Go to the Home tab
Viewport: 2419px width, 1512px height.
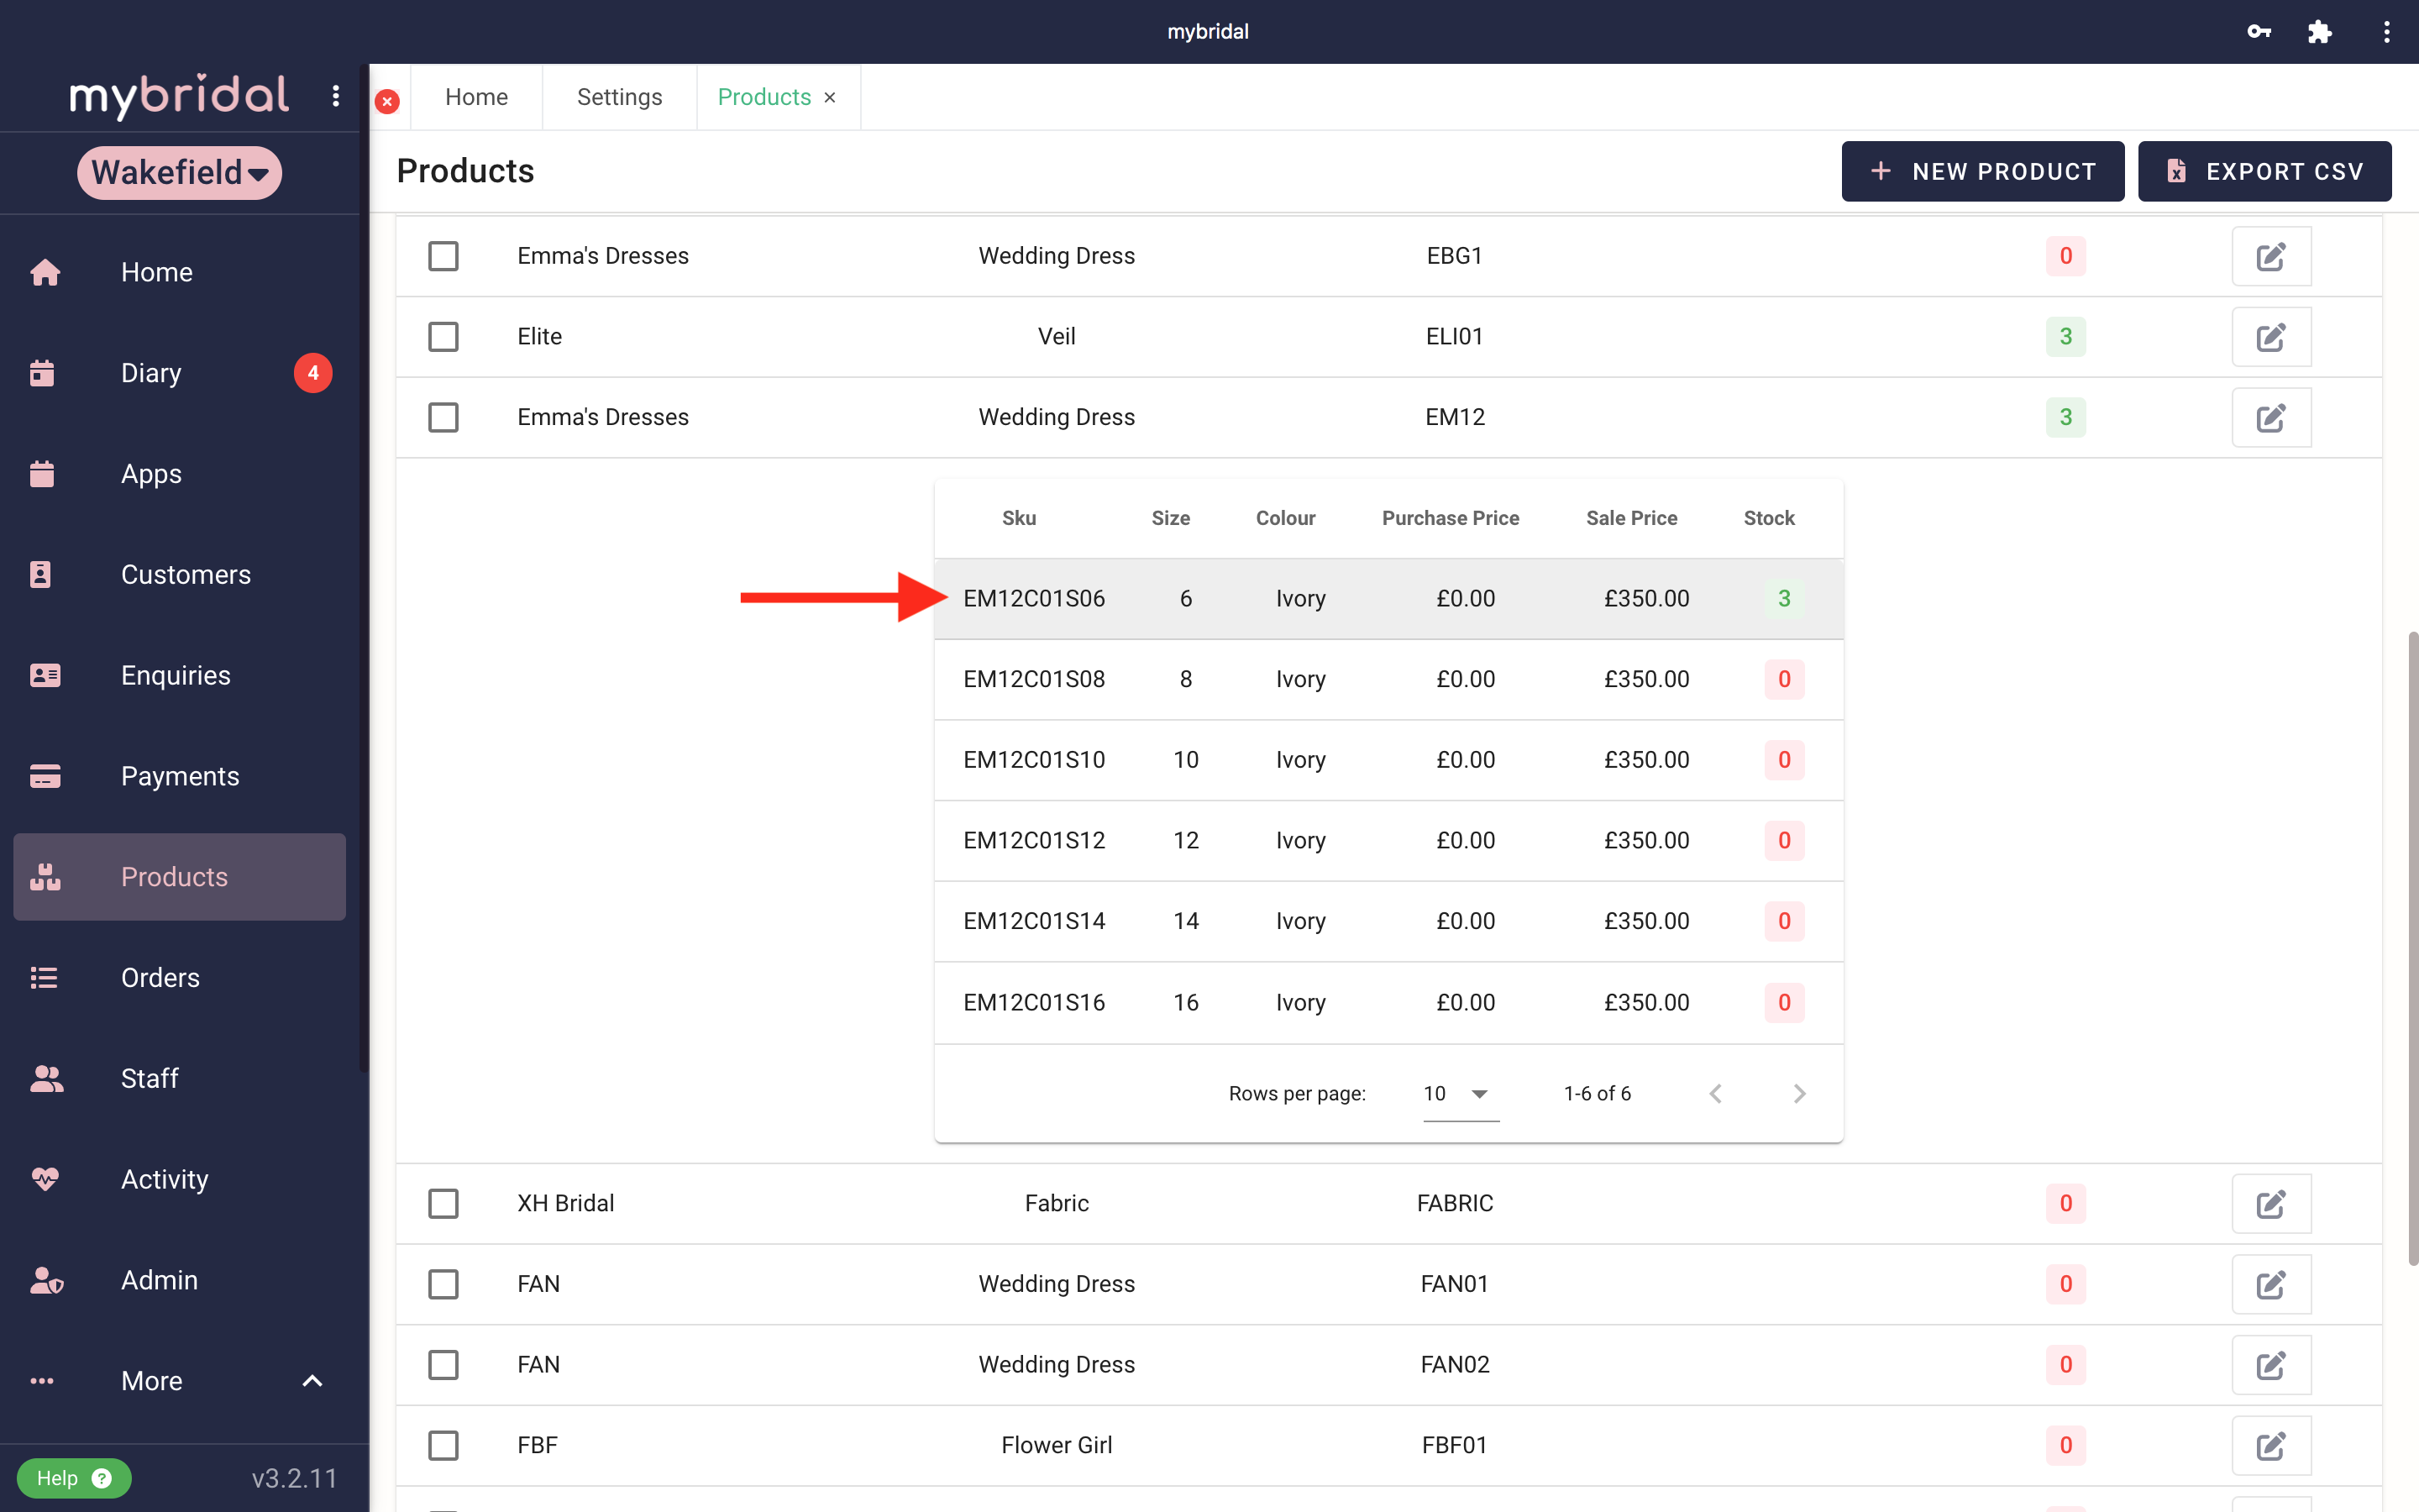click(475, 97)
